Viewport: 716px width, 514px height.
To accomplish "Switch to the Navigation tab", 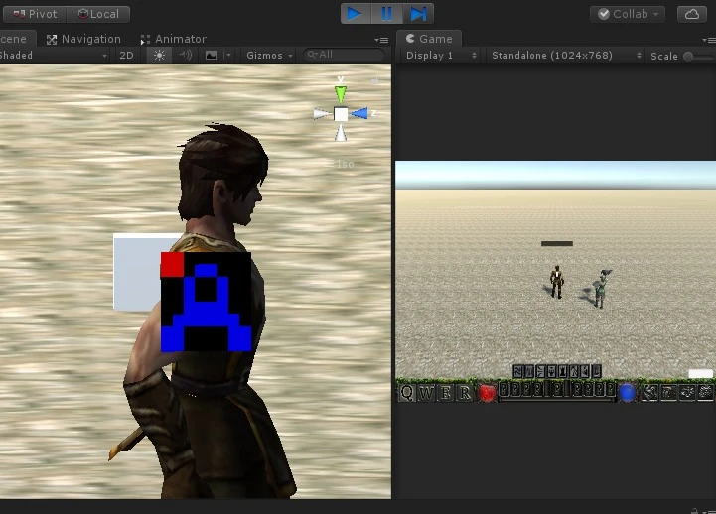I will 84,40.
